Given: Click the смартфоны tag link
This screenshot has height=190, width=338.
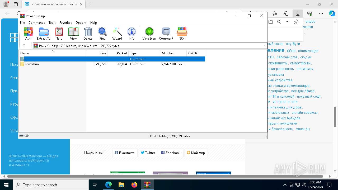Looking at the screenshot, I should (x=300, y=63).
